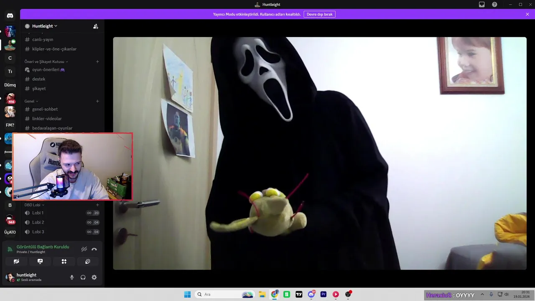Open Adobe Premiere Pro from taskbar
Screen dimensions: 535x301
click(324, 294)
